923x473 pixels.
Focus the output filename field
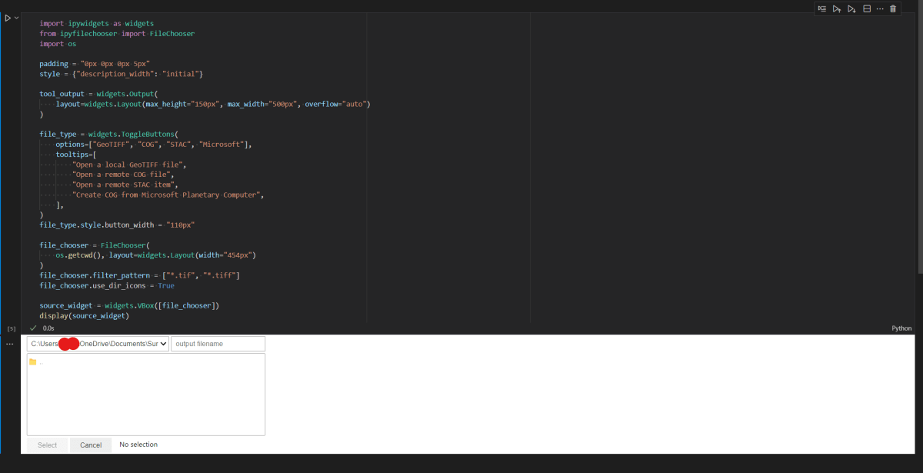click(x=218, y=344)
